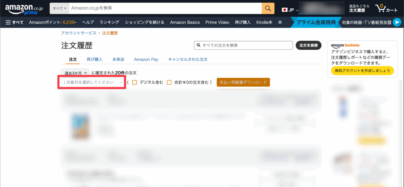
Task: Click 対象の映画・TV番組見放題 banner text
Action: click(x=367, y=22)
